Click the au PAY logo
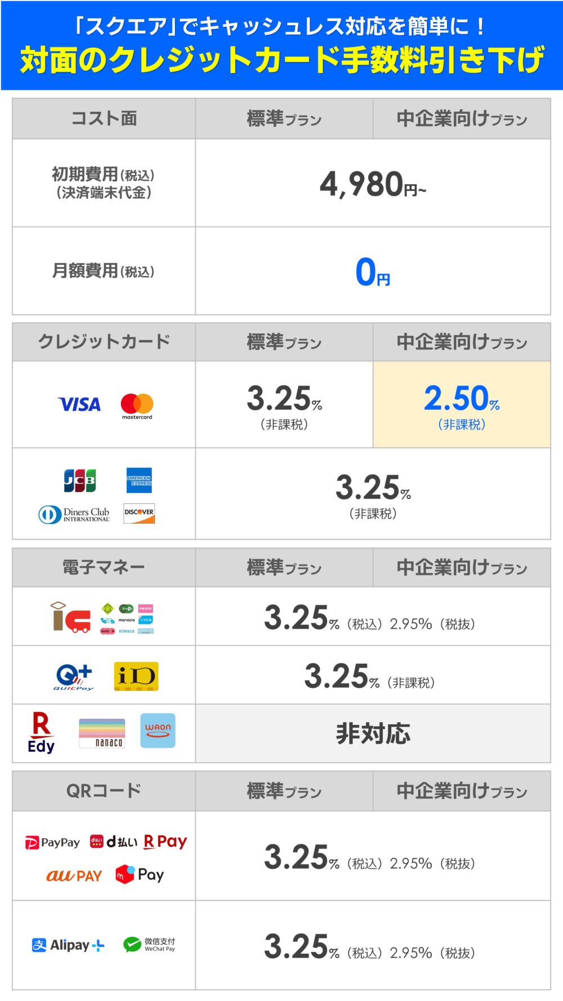Image resolution: width=563 pixels, height=1001 pixels. click(74, 875)
